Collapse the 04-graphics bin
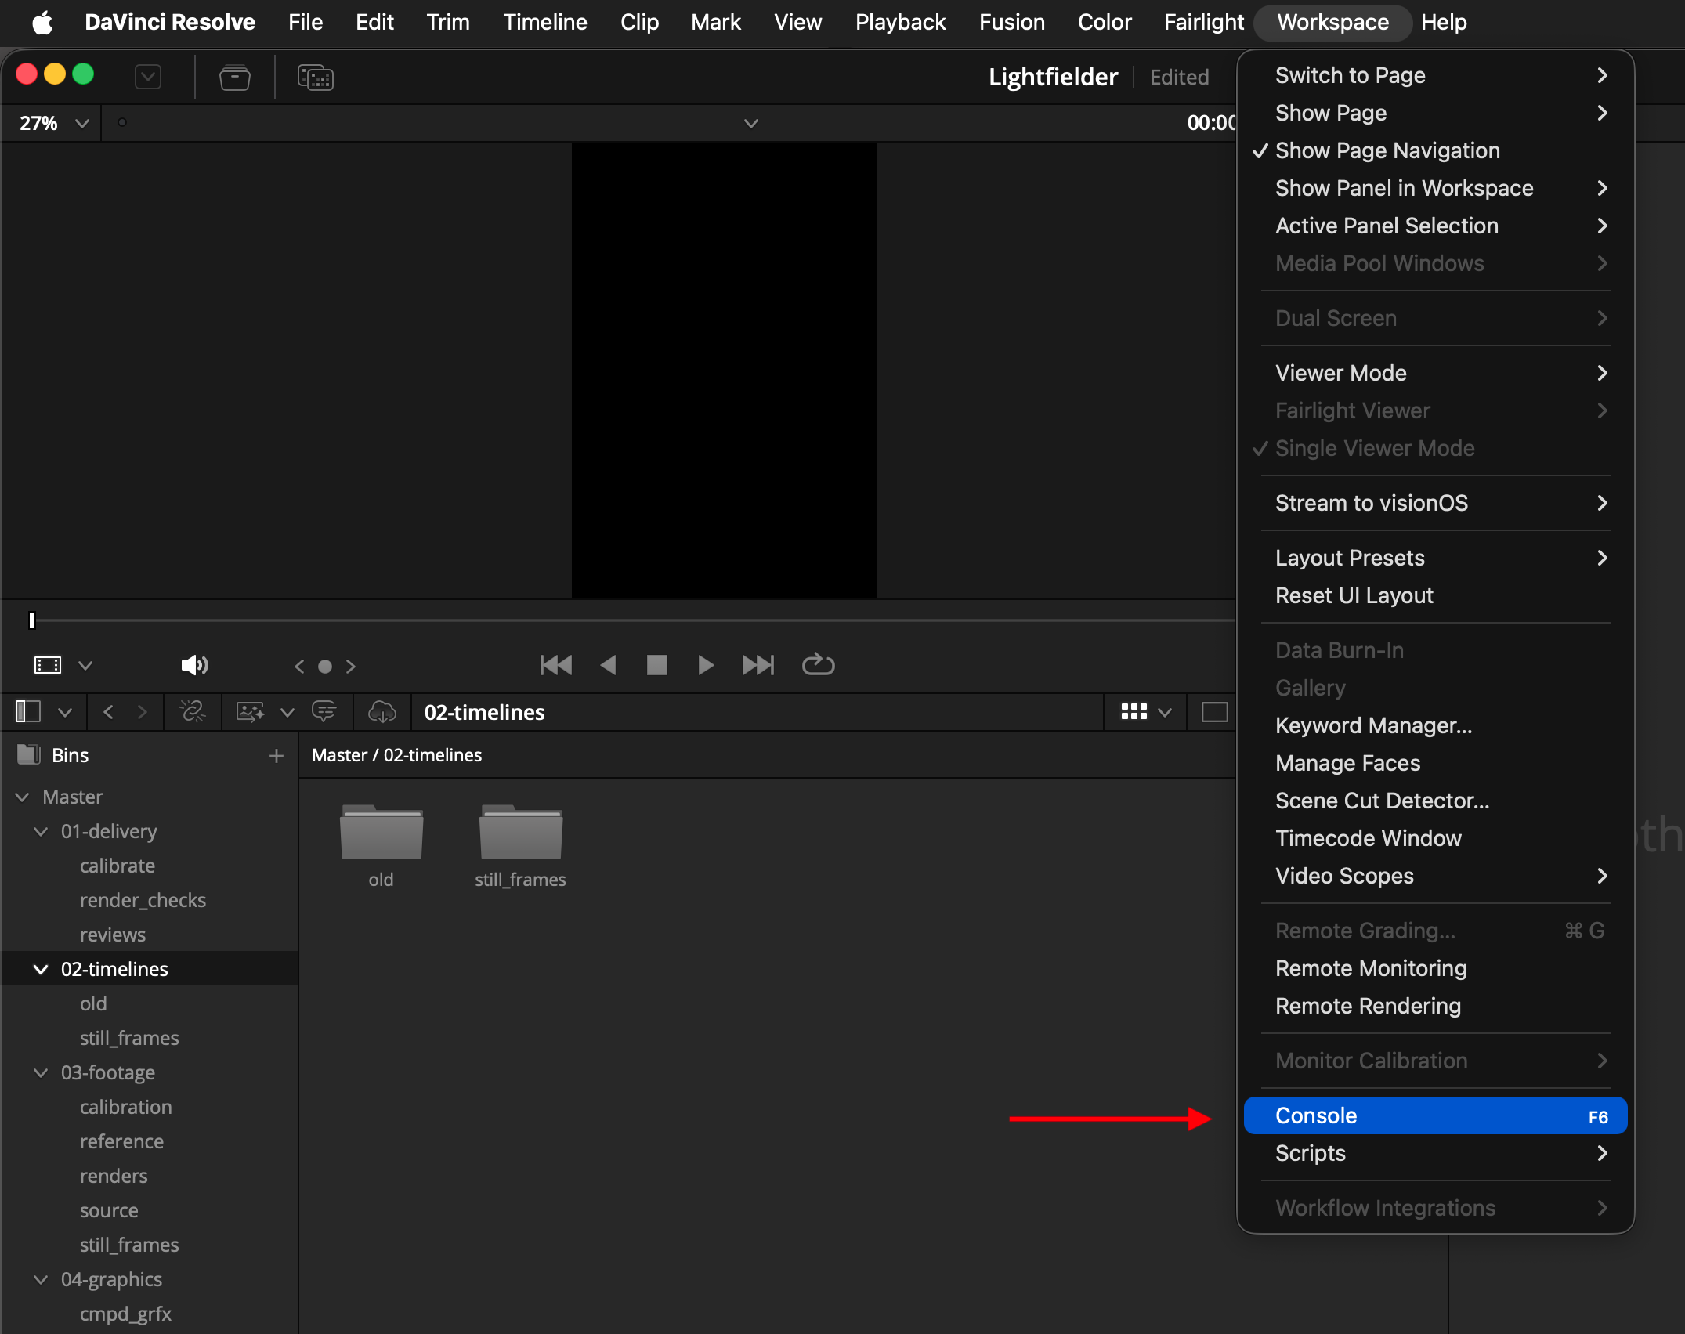This screenshot has height=1334, width=1685. pos(42,1279)
